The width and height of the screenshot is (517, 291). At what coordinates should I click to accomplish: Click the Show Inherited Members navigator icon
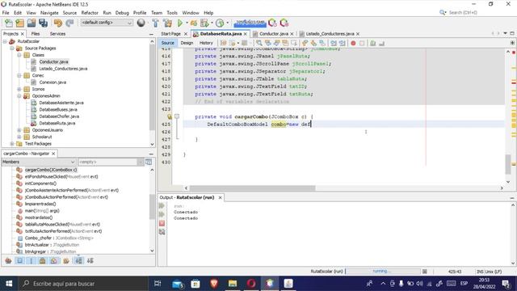pyautogui.click(x=9, y=260)
